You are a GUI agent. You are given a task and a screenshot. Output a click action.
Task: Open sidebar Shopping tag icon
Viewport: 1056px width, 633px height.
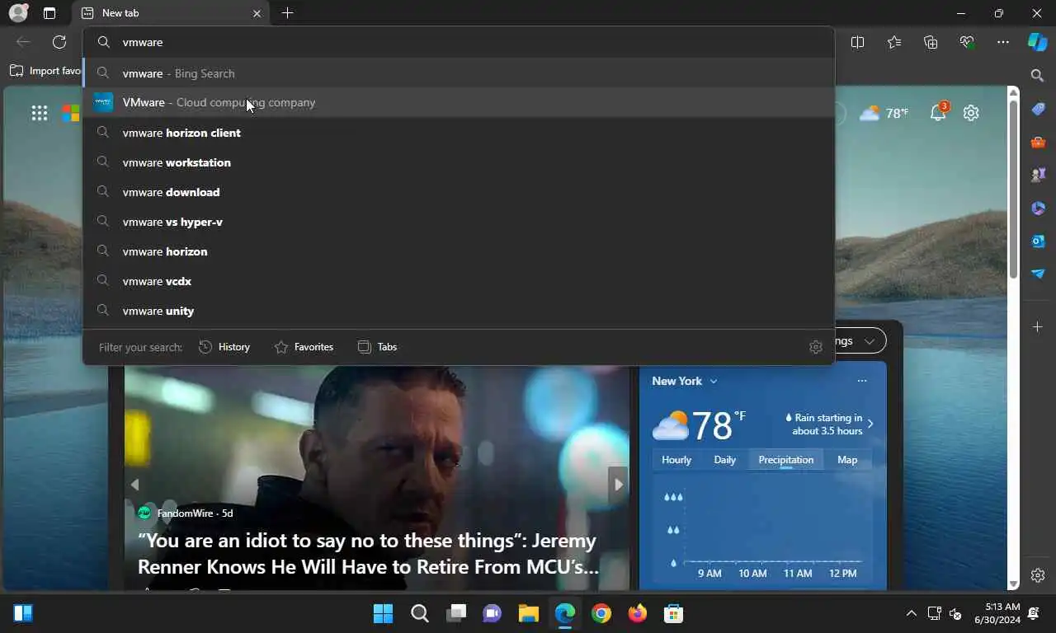tap(1038, 109)
